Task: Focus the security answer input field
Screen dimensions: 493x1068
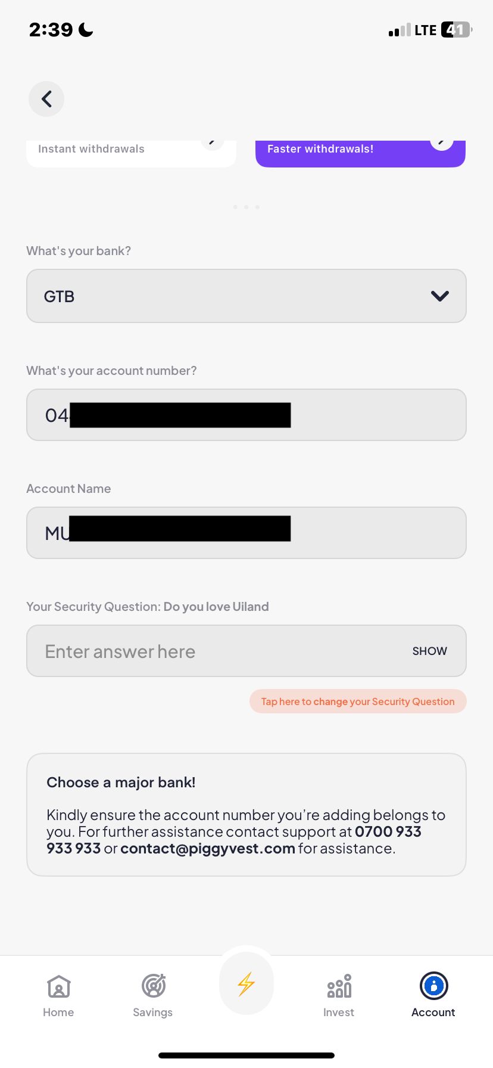Action: pyautogui.click(x=214, y=651)
